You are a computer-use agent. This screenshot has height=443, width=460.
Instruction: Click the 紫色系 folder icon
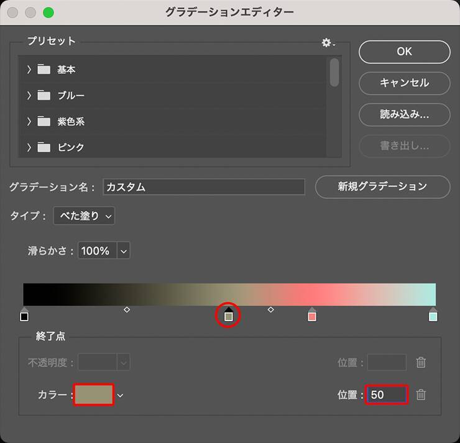[44, 121]
